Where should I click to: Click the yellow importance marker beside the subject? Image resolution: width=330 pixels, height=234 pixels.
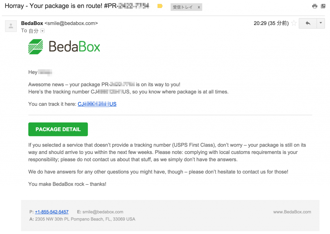pos(160,6)
